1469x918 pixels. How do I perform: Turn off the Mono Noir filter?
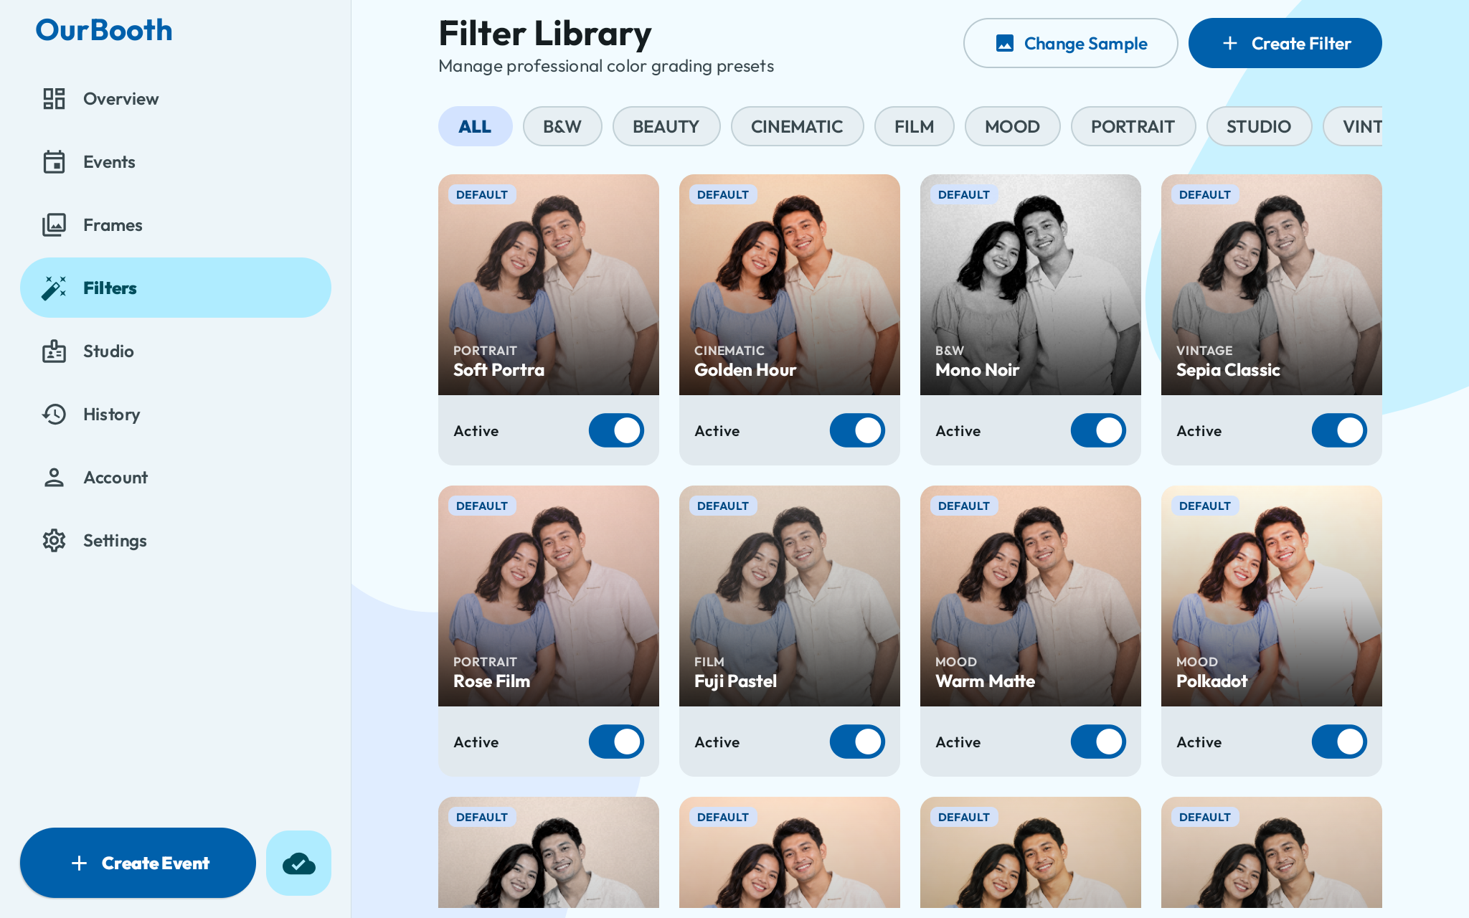[1098, 430]
